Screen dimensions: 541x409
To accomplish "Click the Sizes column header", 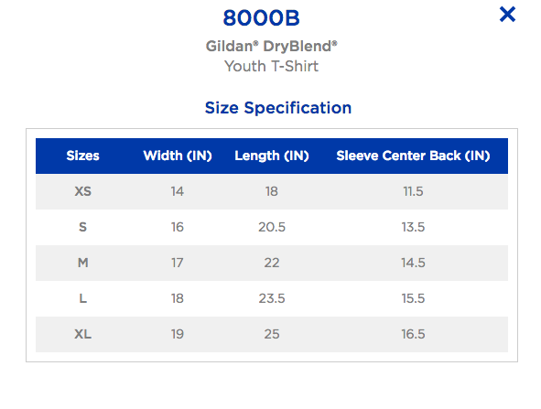I will [82, 156].
